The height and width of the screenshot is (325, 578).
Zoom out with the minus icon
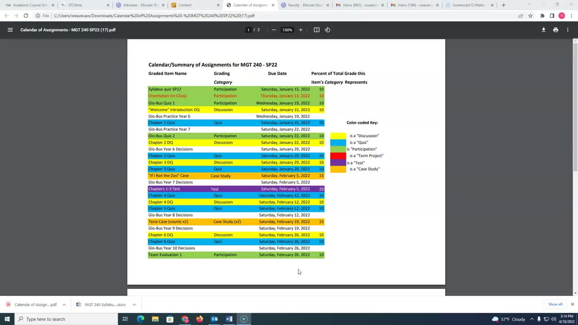pos(274,30)
